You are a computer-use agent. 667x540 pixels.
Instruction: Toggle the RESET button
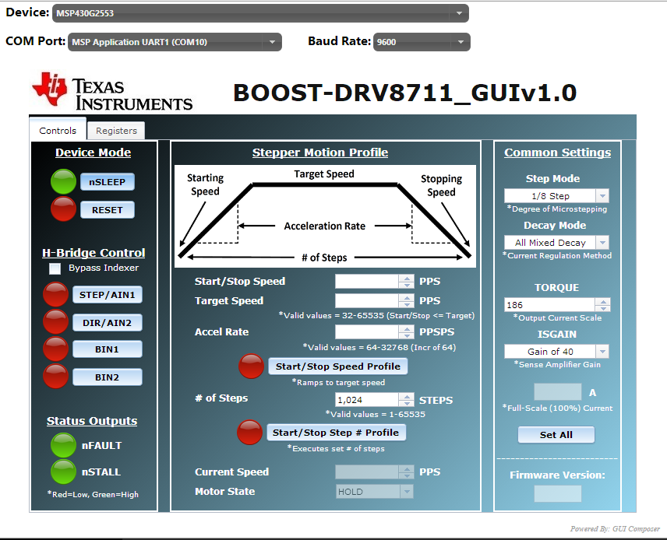108,210
